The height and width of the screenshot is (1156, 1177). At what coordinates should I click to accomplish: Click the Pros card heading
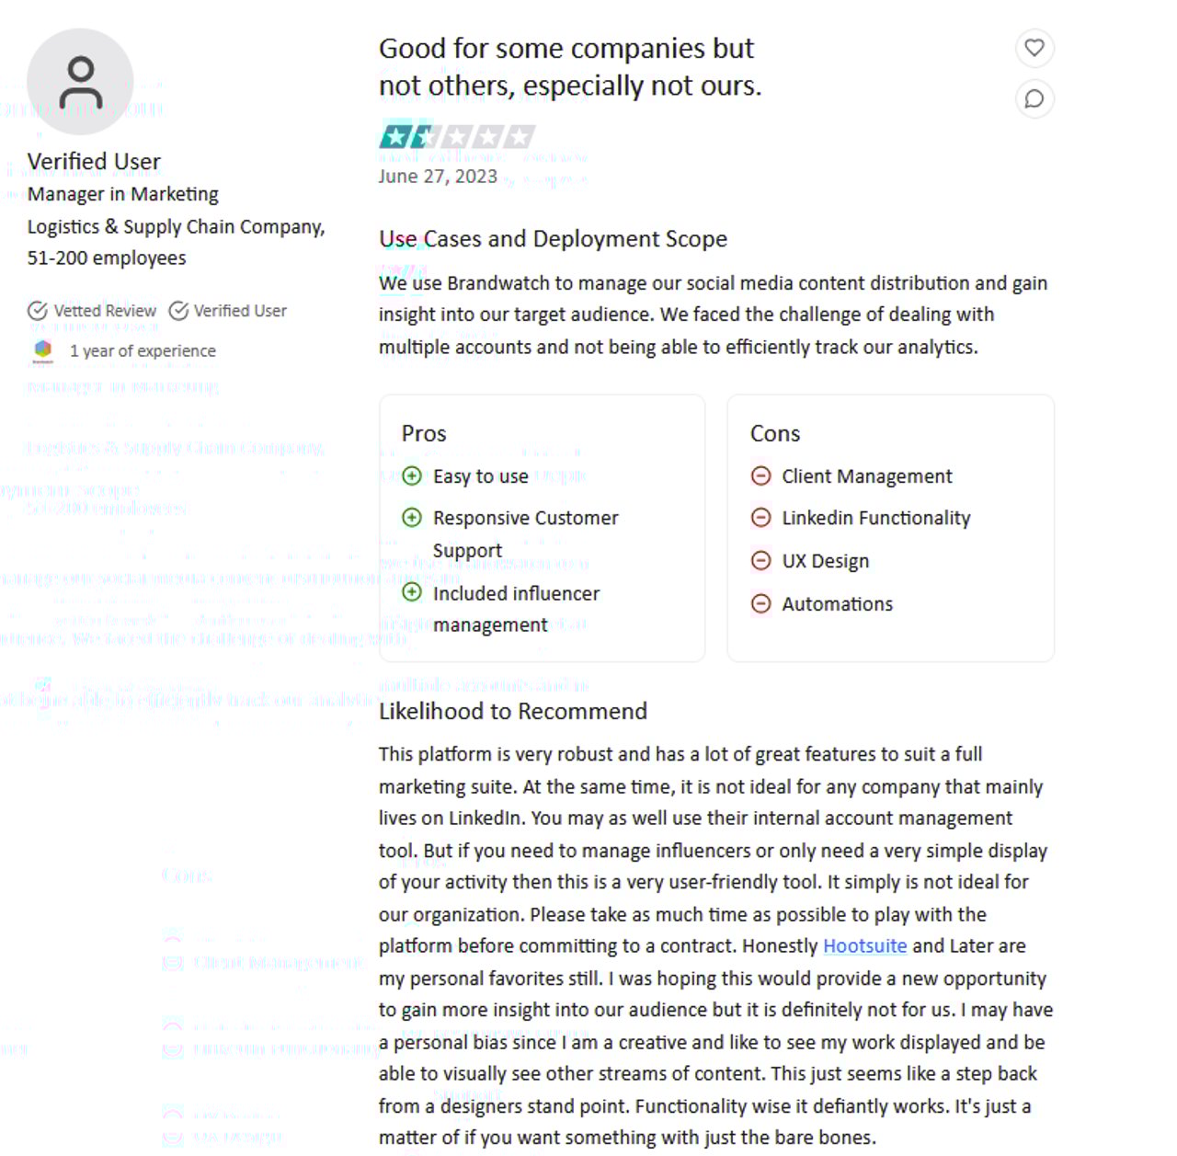click(424, 433)
